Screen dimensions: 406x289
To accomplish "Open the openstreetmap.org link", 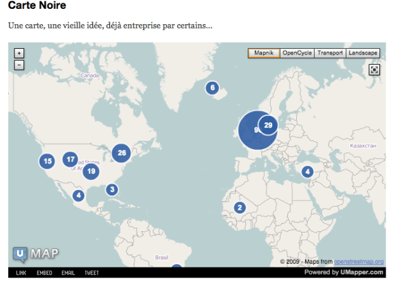I will pyautogui.click(x=358, y=261).
